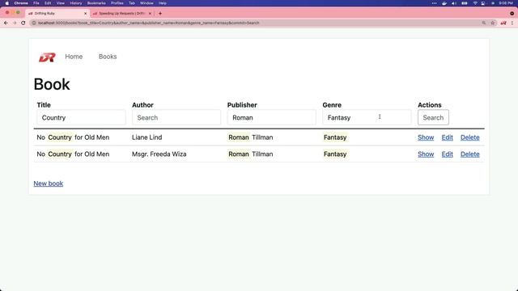Click the Publisher column header

click(242, 105)
